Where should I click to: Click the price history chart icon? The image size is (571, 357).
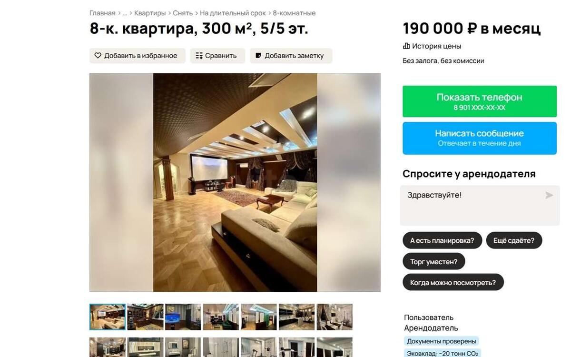point(406,46)
